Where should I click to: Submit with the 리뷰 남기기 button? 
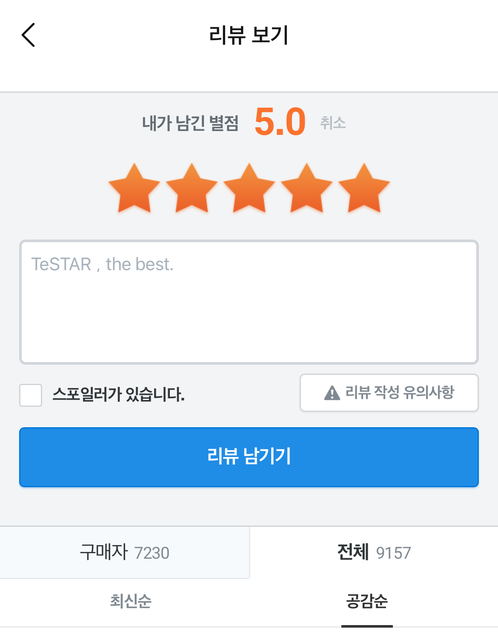tap(249, 457)
